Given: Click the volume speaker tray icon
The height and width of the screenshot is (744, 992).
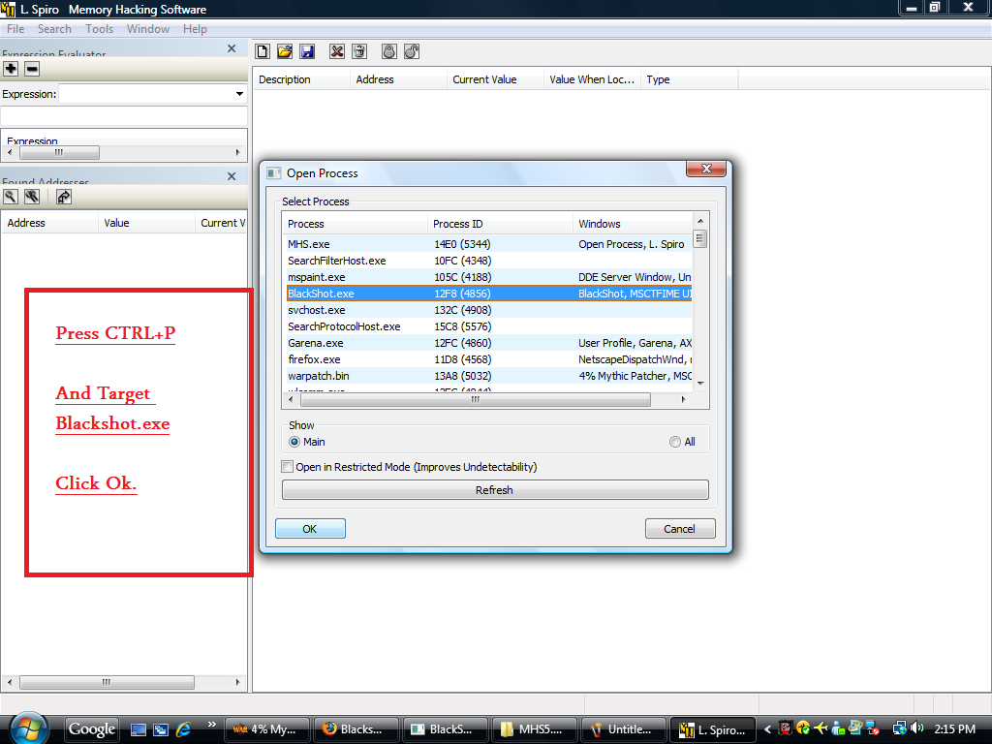Looking at the screenshot, I should coord(917,728).
